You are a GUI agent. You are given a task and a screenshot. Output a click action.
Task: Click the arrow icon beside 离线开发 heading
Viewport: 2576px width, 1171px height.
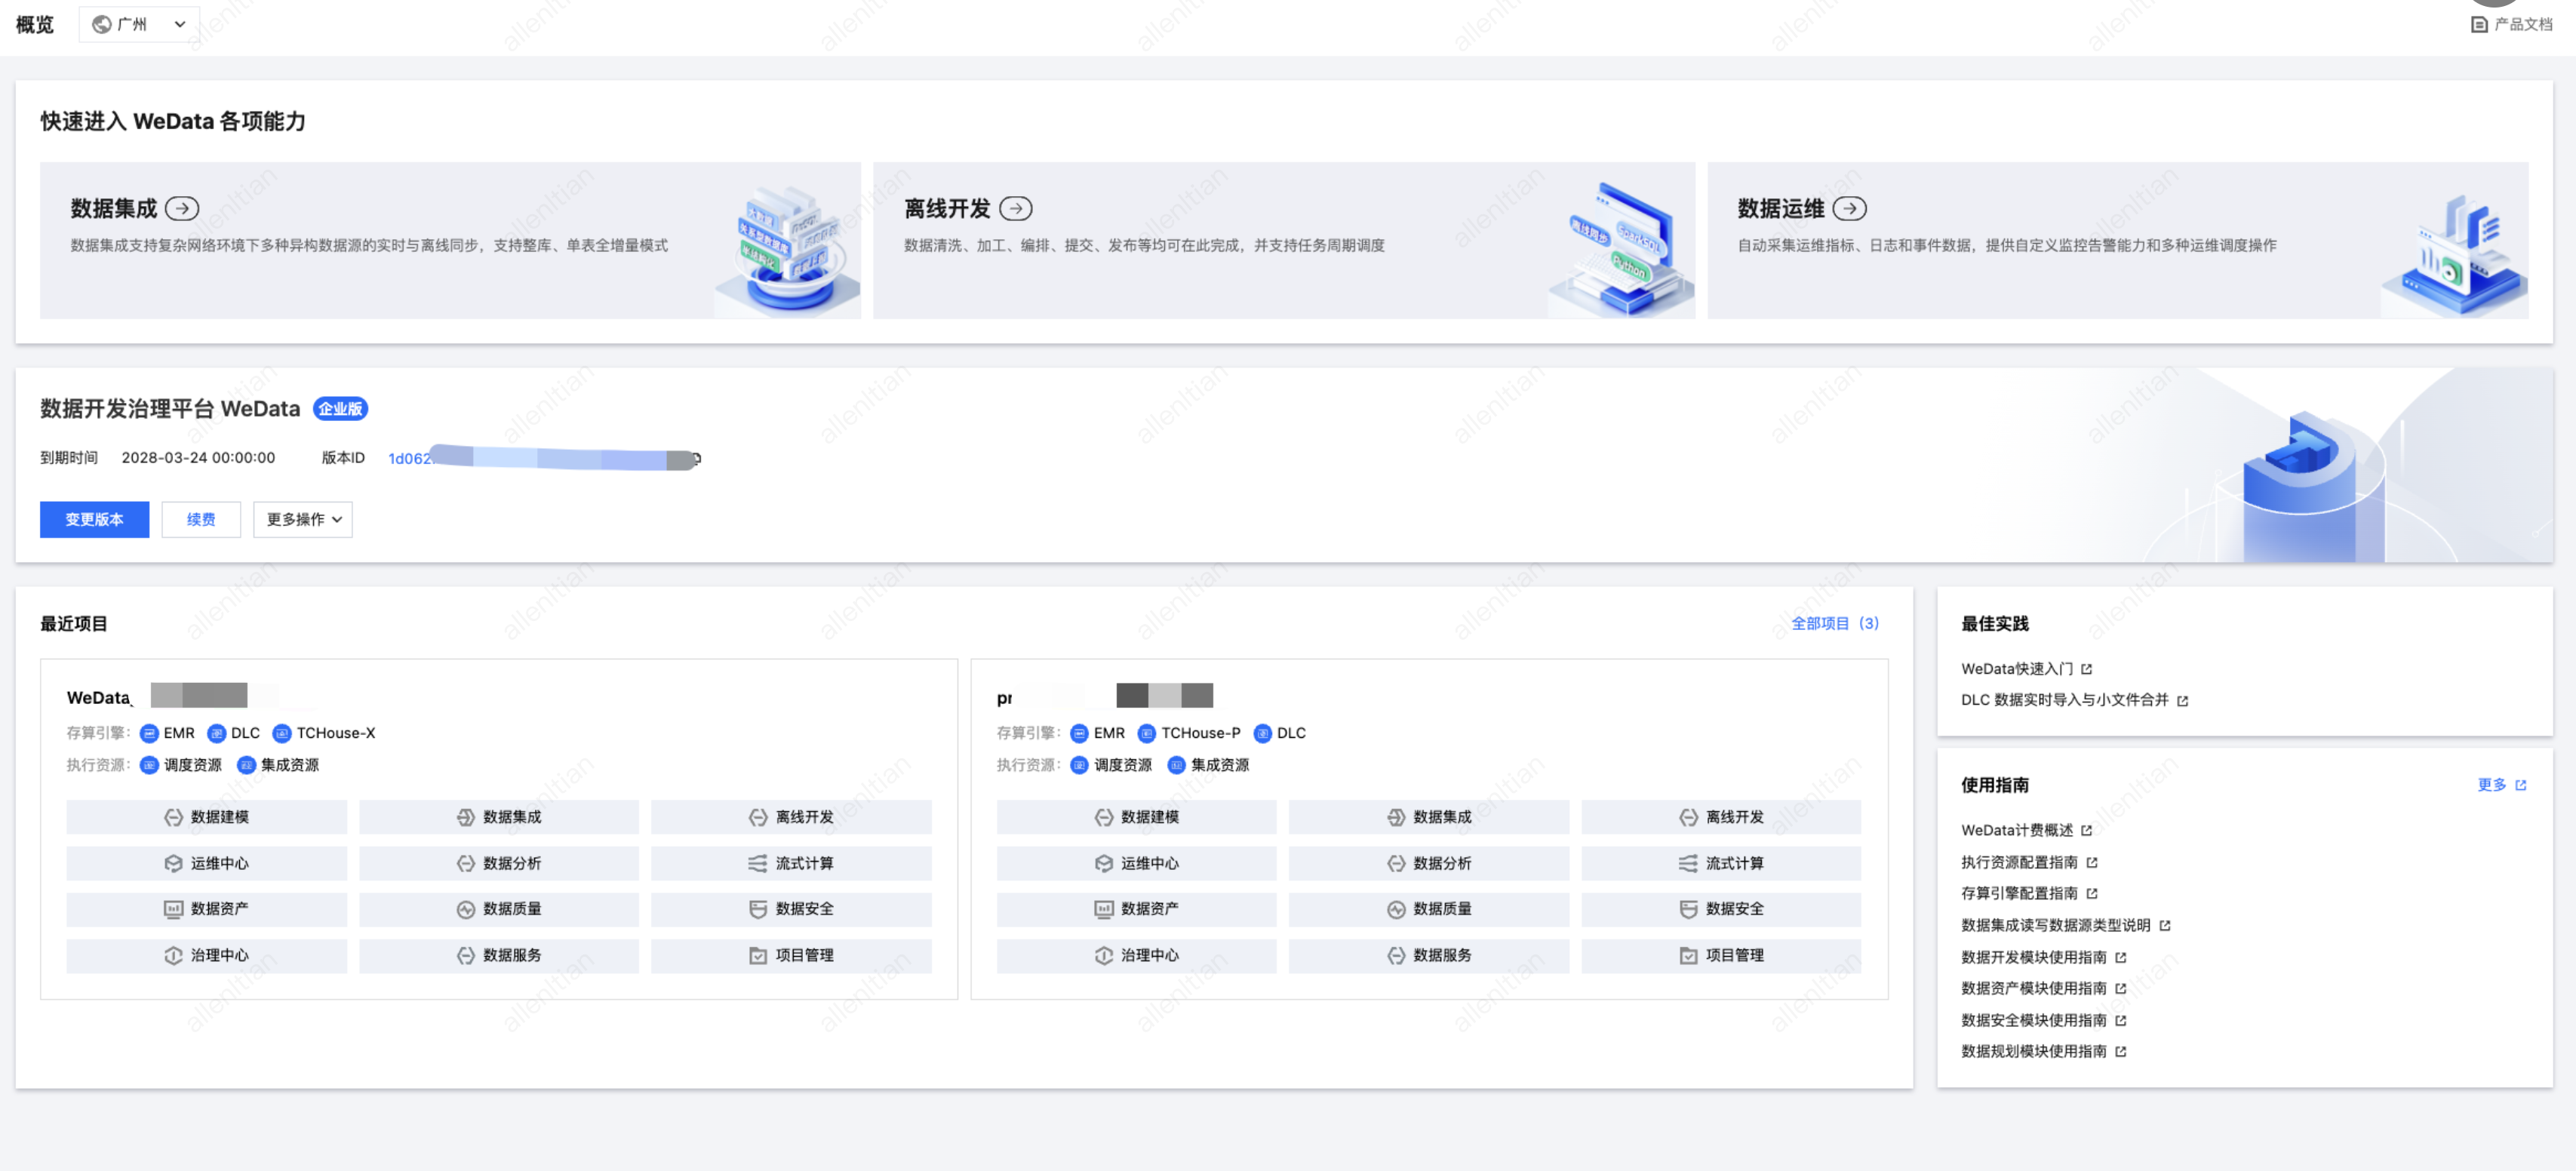tap(1016, 208)
